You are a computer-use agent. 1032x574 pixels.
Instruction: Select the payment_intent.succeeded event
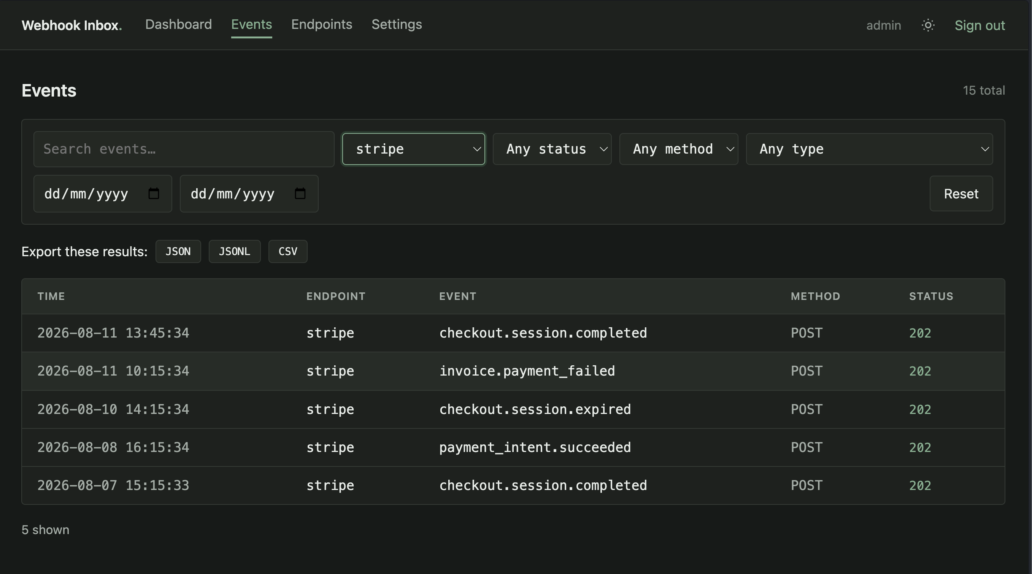click(x=535, y=447)
